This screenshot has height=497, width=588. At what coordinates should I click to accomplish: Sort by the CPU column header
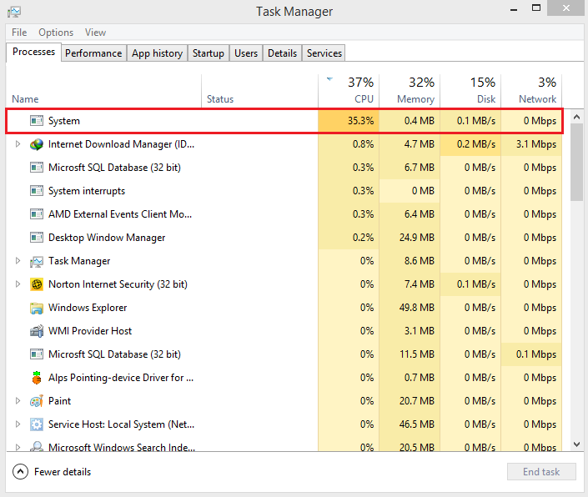[349, 91]
